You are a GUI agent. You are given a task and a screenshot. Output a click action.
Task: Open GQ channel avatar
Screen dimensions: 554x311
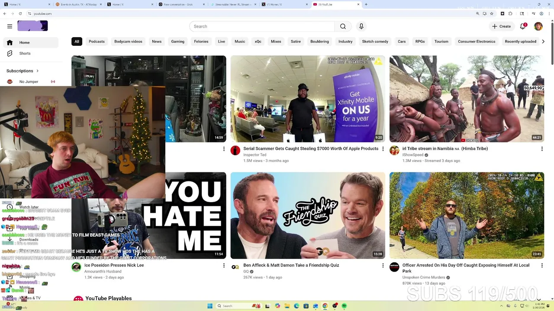235,267
